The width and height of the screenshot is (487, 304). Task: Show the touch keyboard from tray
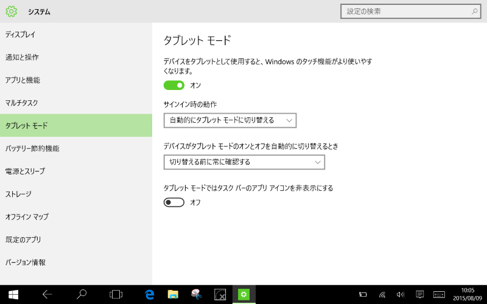[x=439, y=294]
